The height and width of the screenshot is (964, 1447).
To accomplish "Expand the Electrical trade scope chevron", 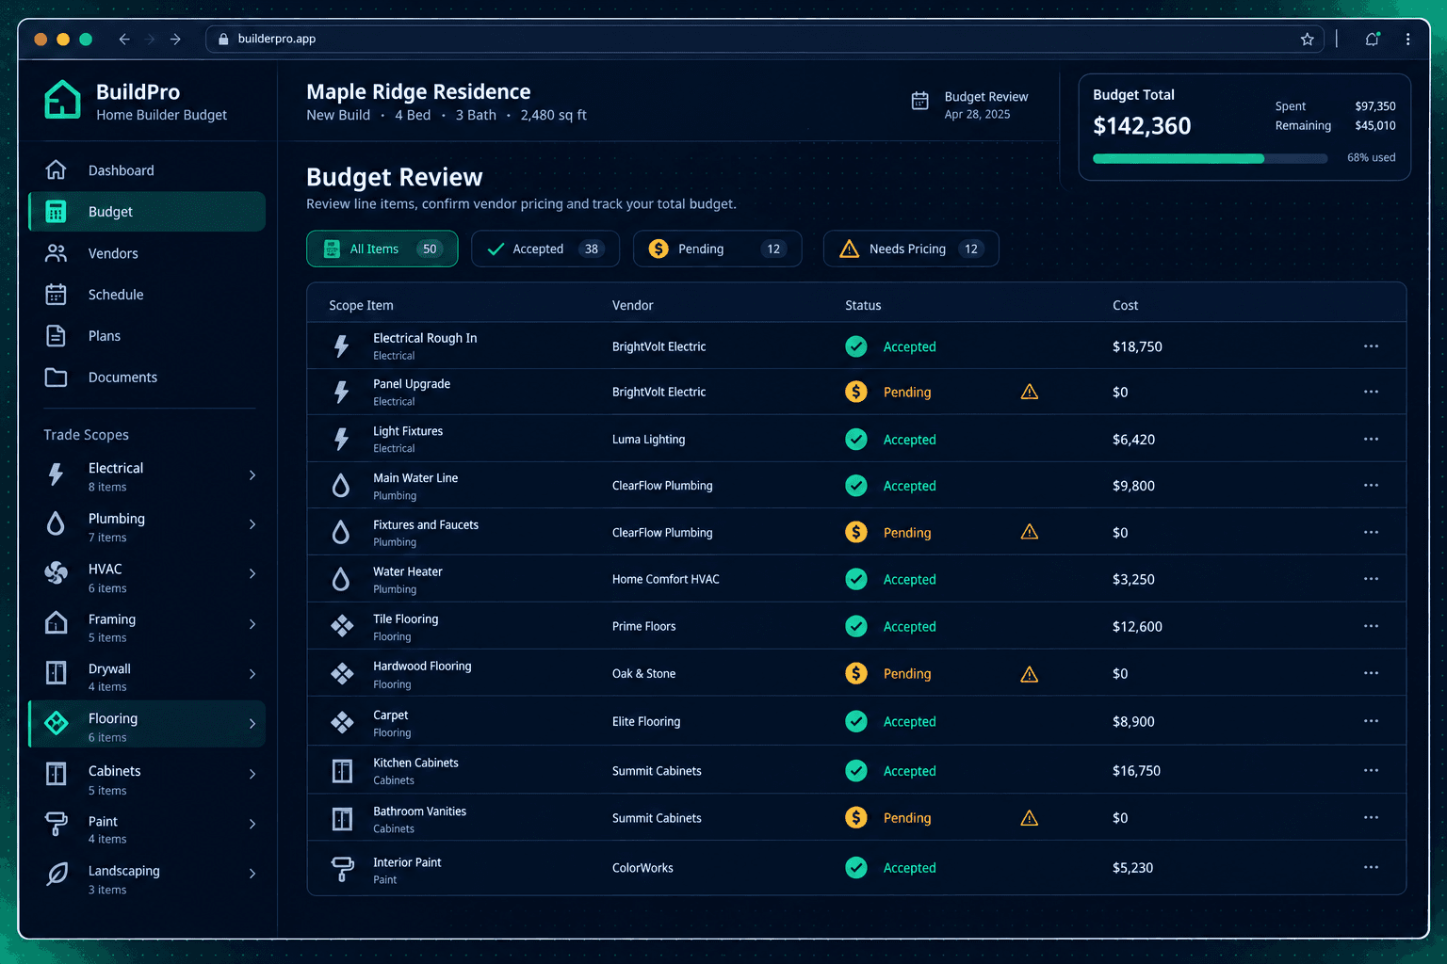I will point(252,475).
